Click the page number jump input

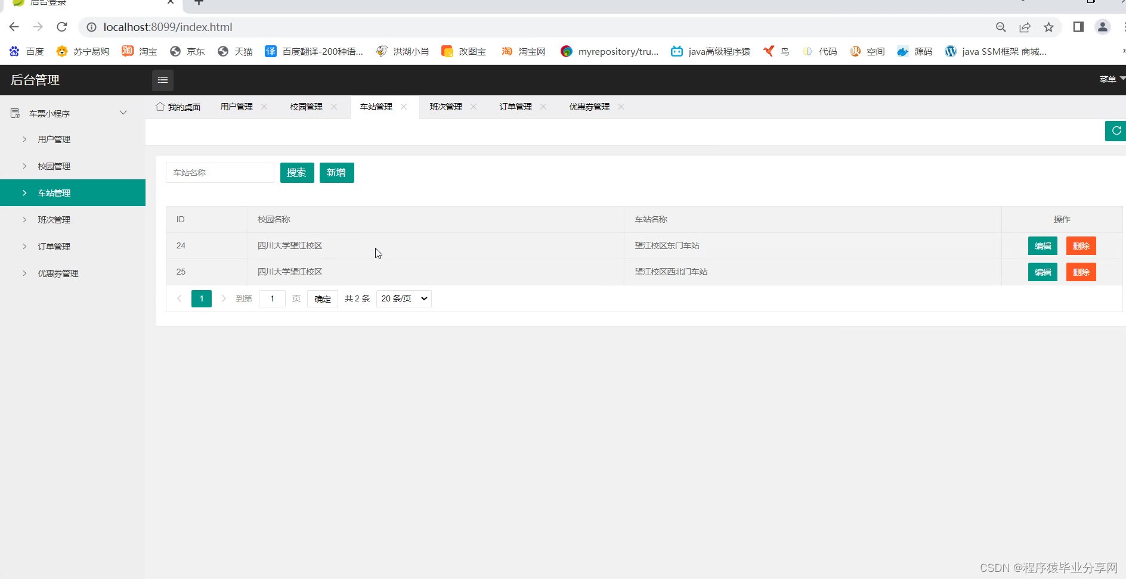click(x=272, y=298)
